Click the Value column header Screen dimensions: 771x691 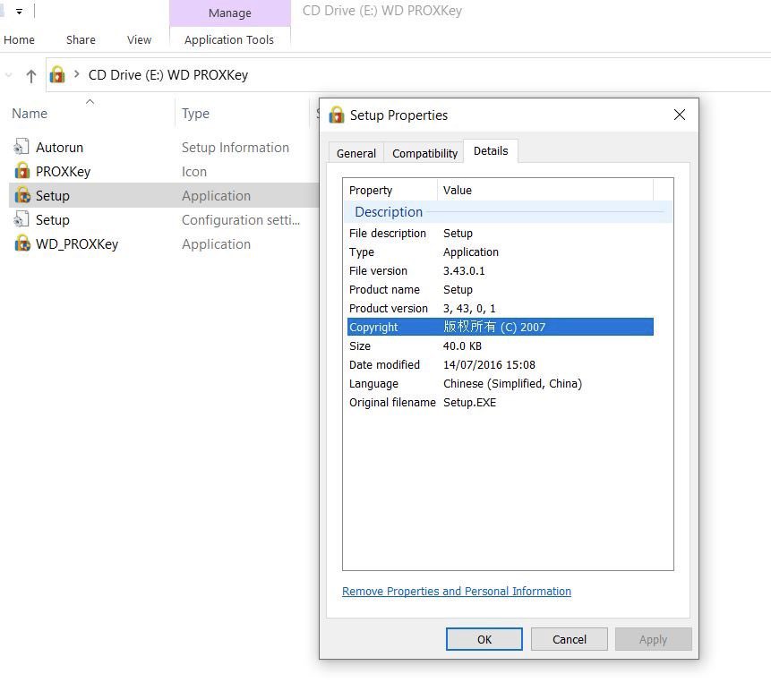click(457, 190)
